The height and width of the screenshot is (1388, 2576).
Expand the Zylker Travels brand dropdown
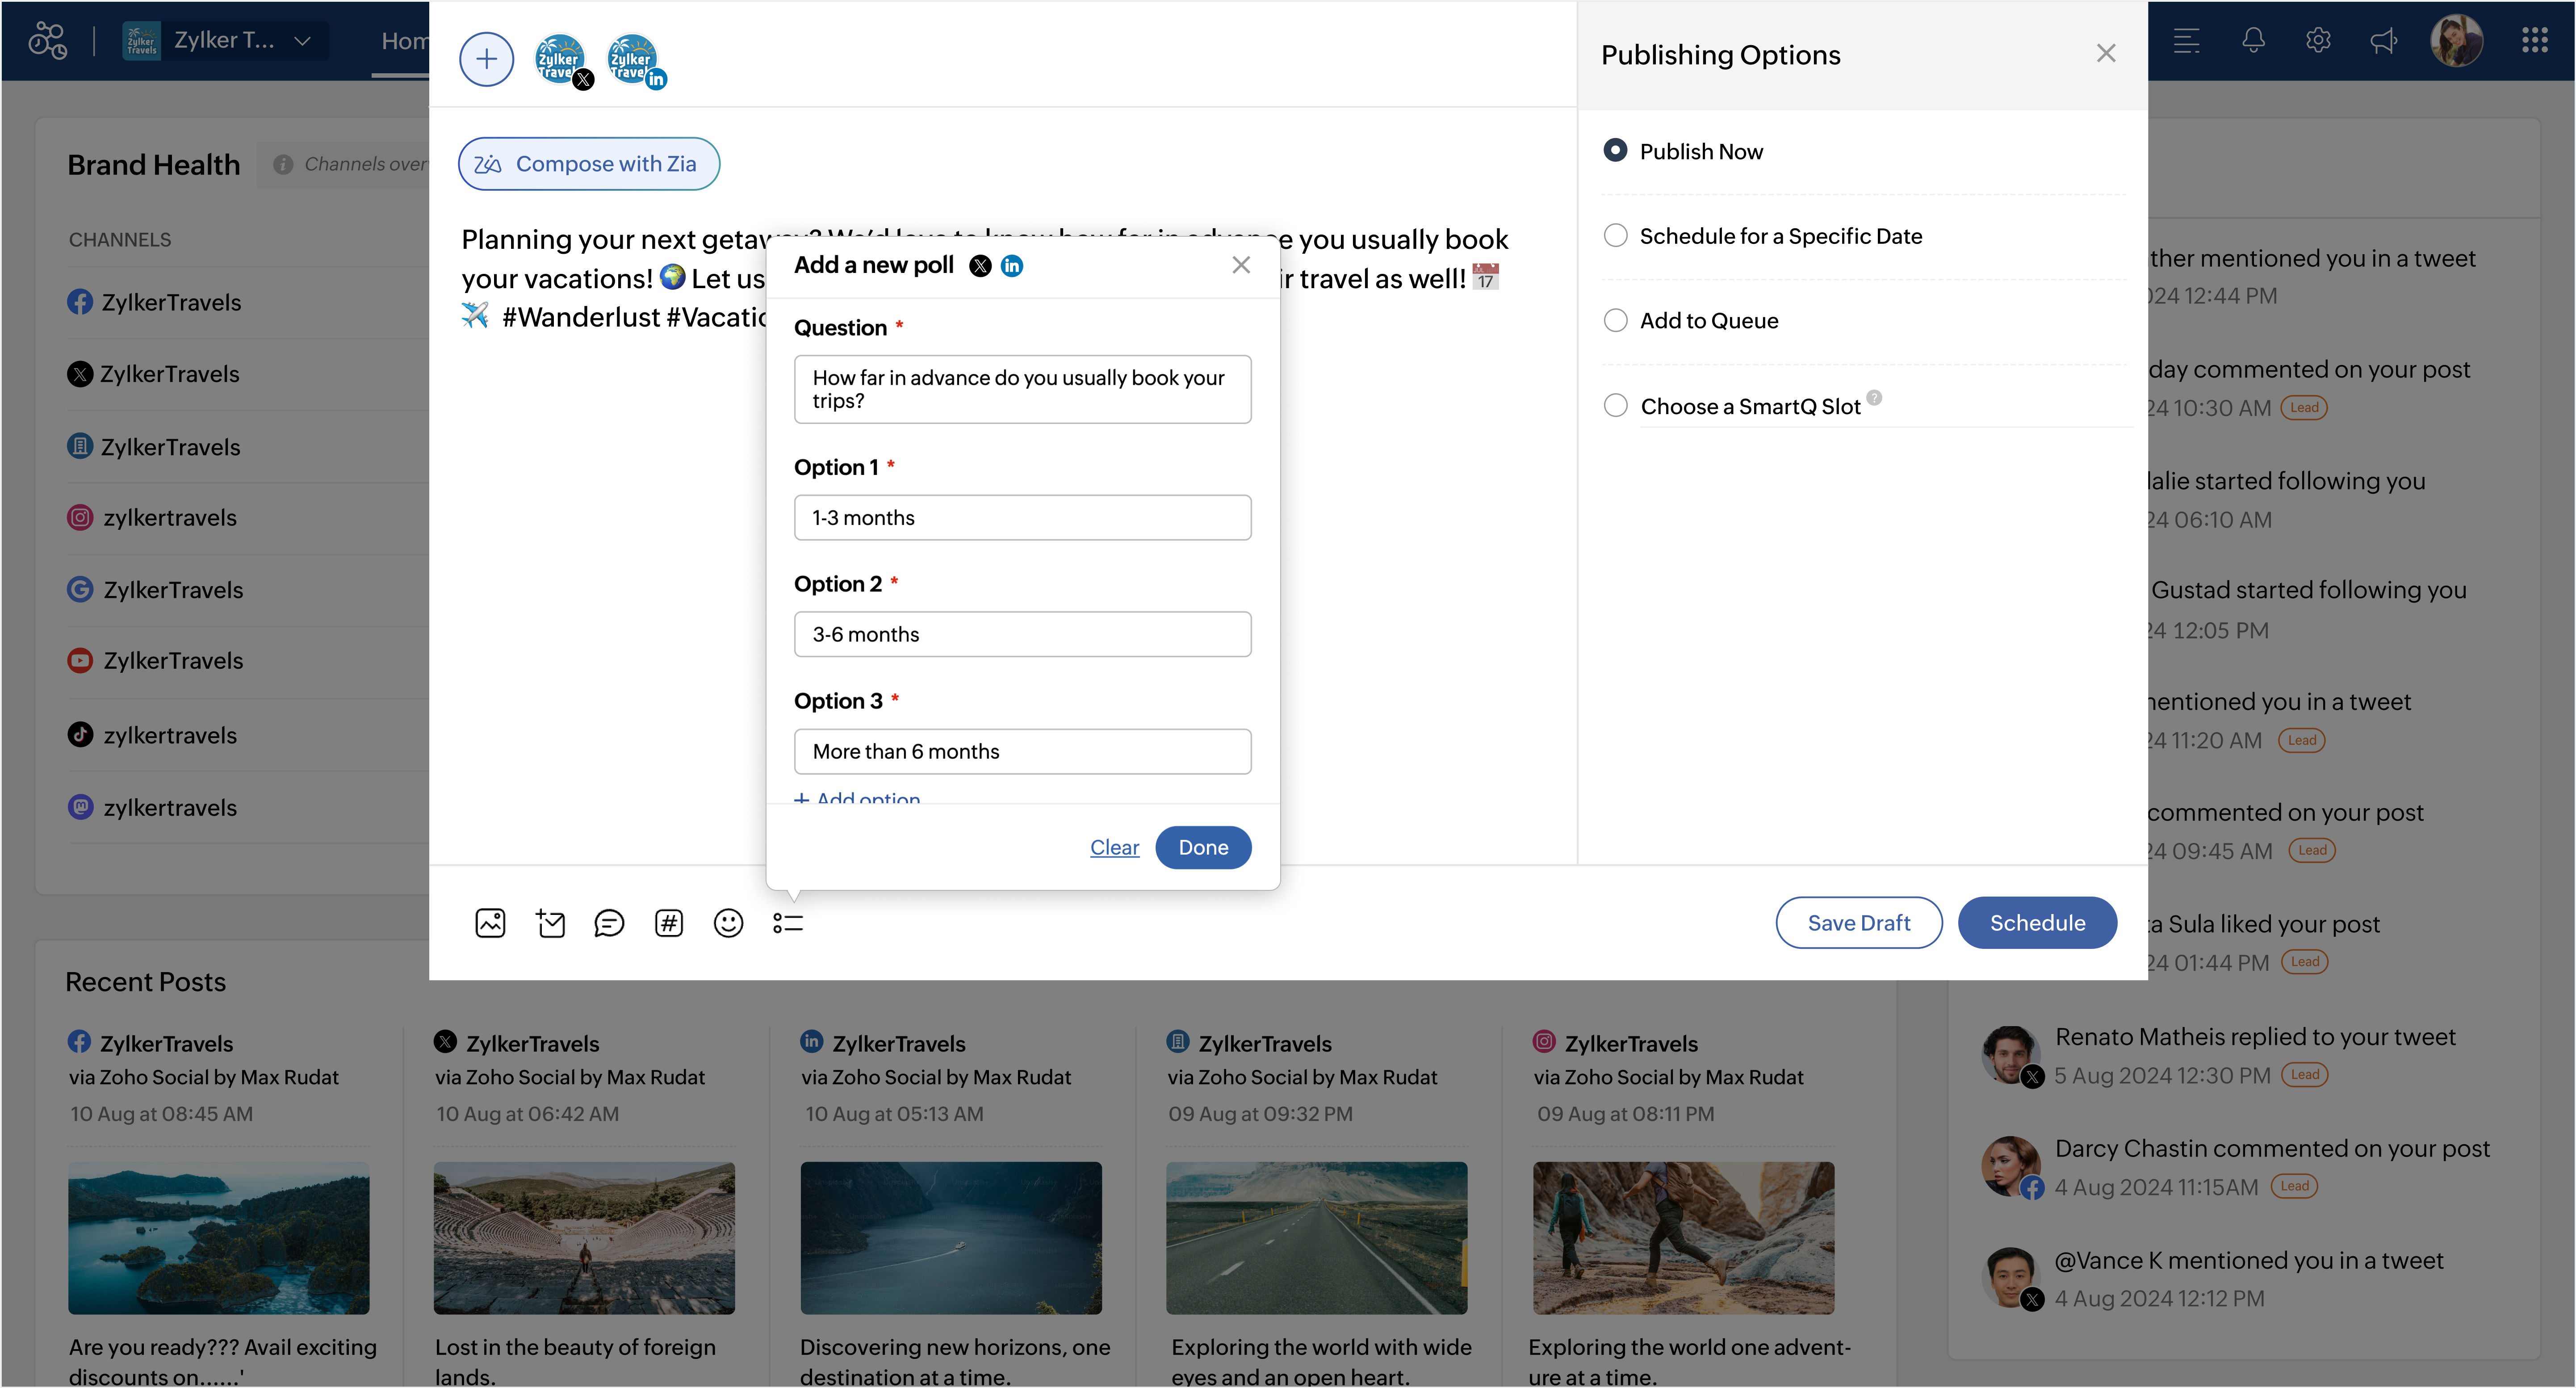pos(302,41)
